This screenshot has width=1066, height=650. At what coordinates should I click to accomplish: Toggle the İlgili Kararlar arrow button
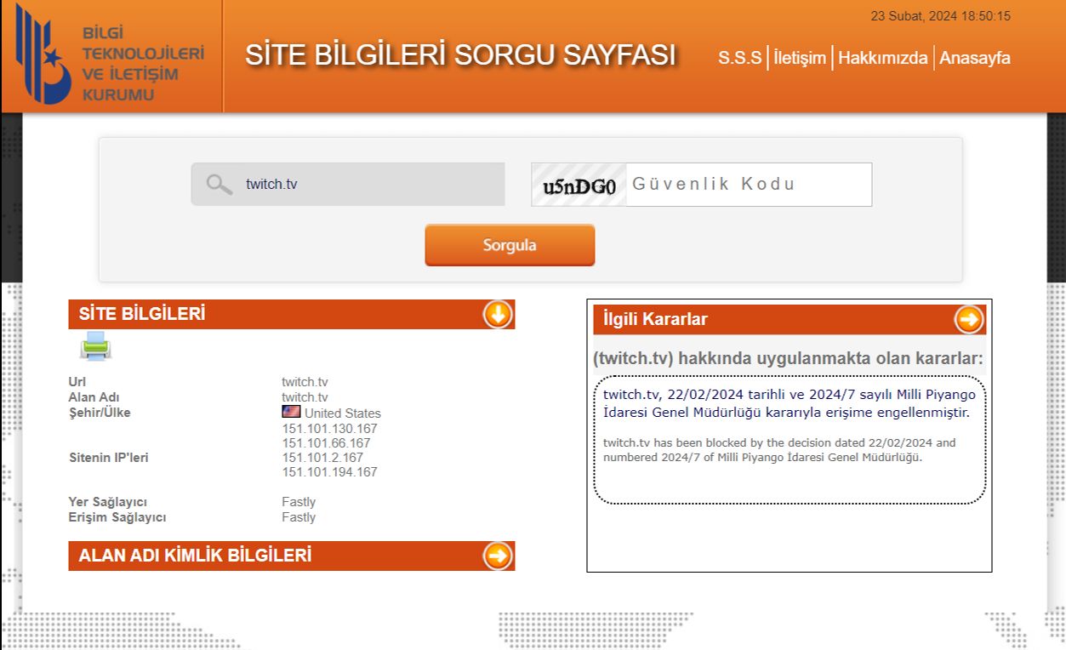click(968, 320)
